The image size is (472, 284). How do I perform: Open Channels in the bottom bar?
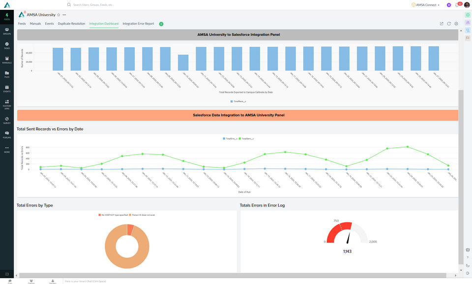[31, 282]
